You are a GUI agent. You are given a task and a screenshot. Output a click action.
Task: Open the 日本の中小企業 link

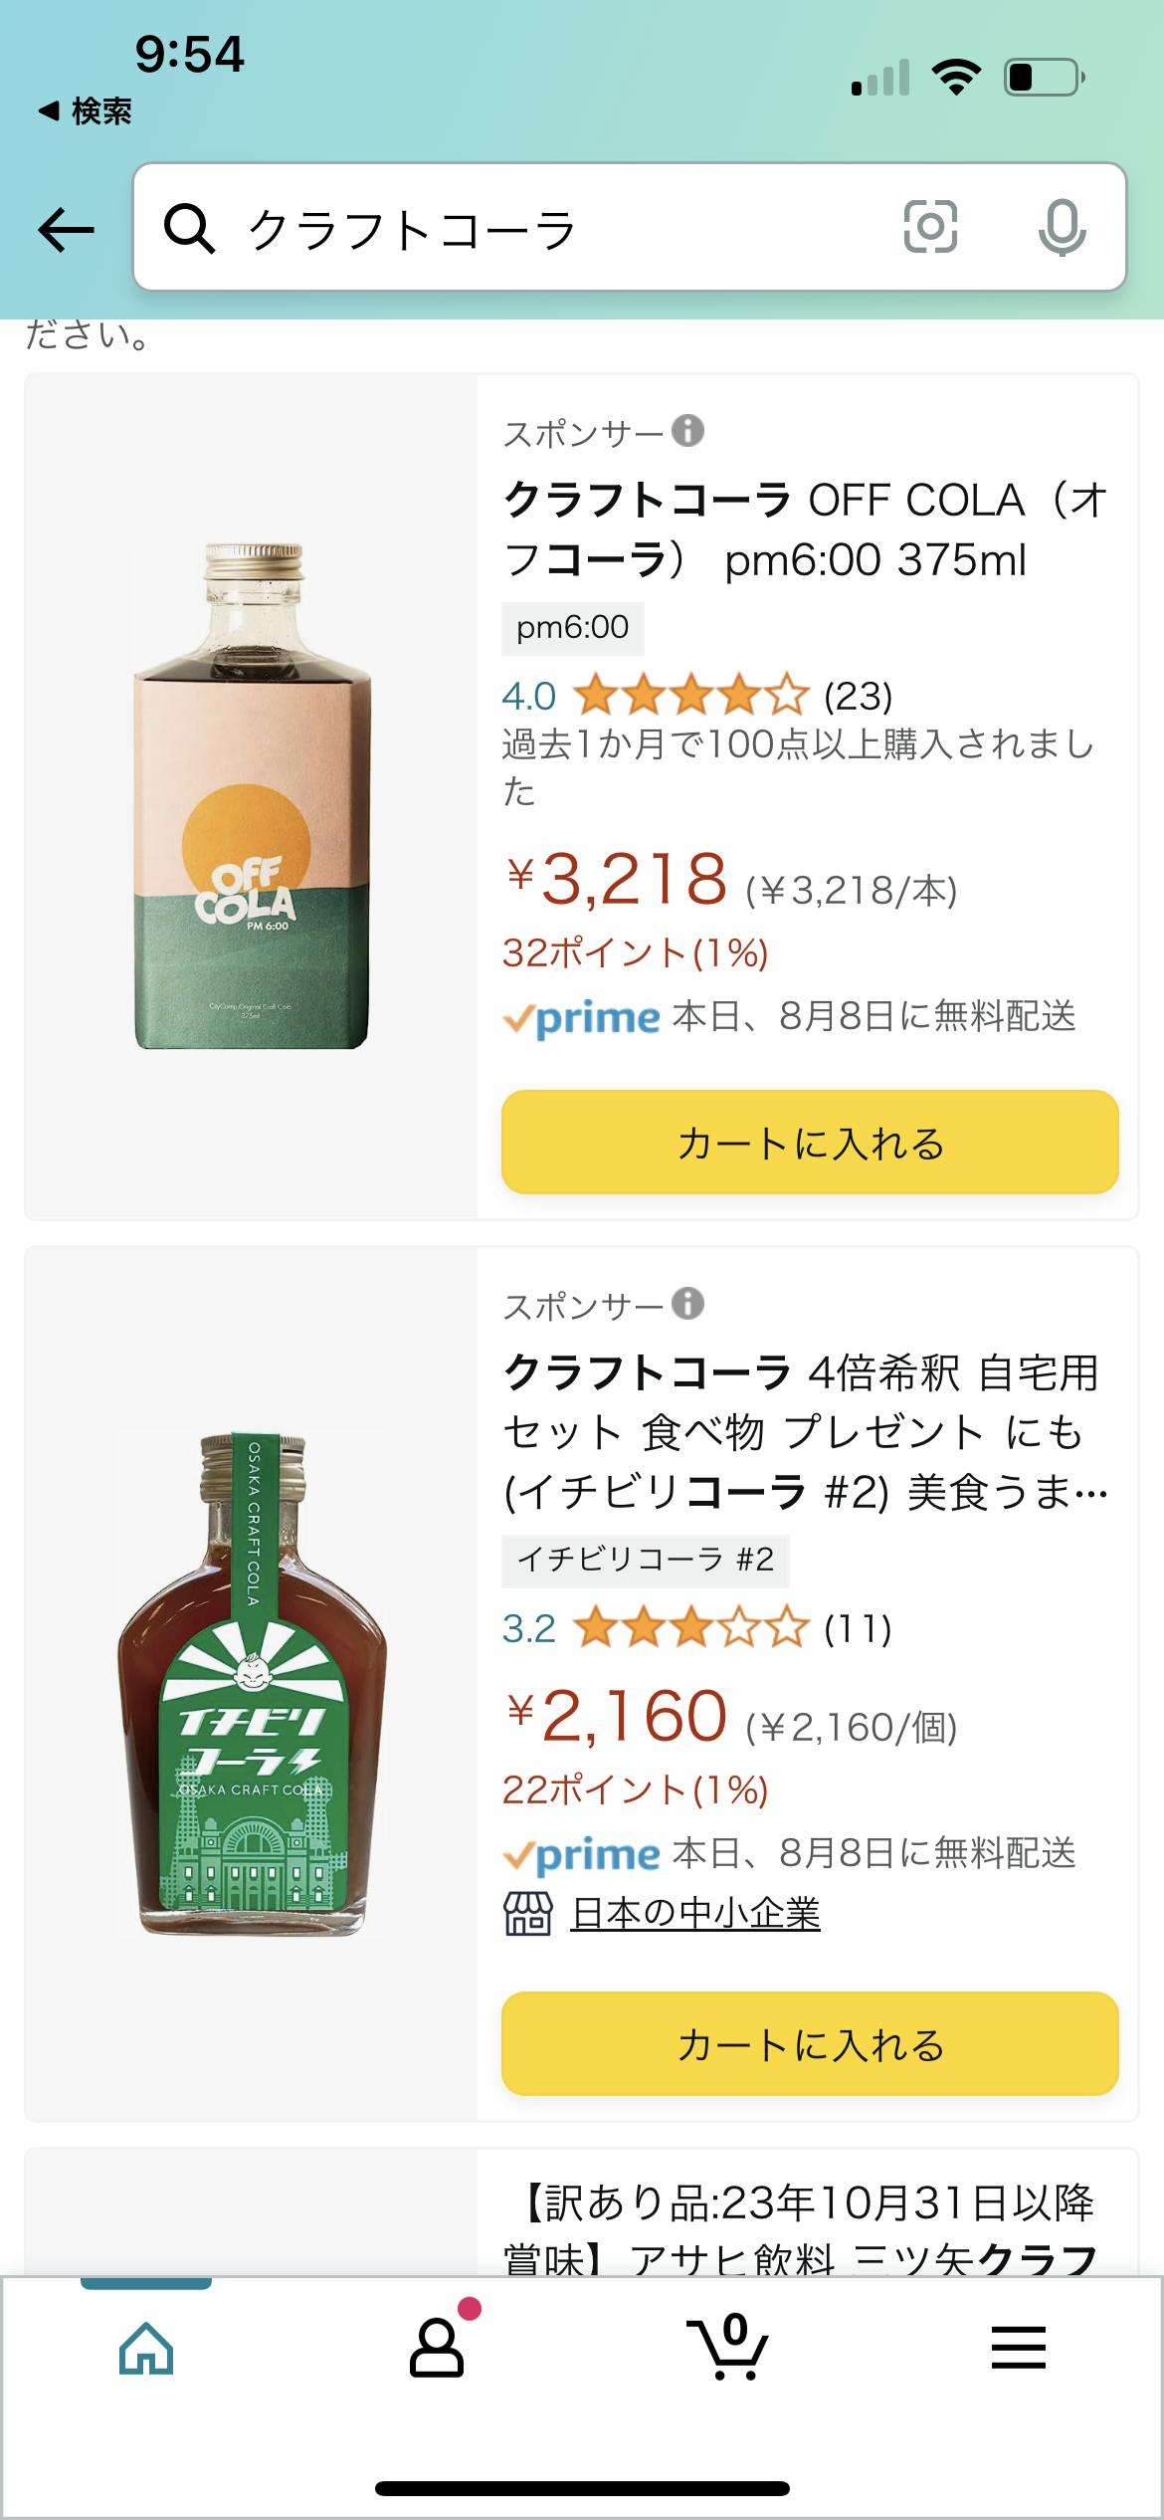coord(694,1913)
